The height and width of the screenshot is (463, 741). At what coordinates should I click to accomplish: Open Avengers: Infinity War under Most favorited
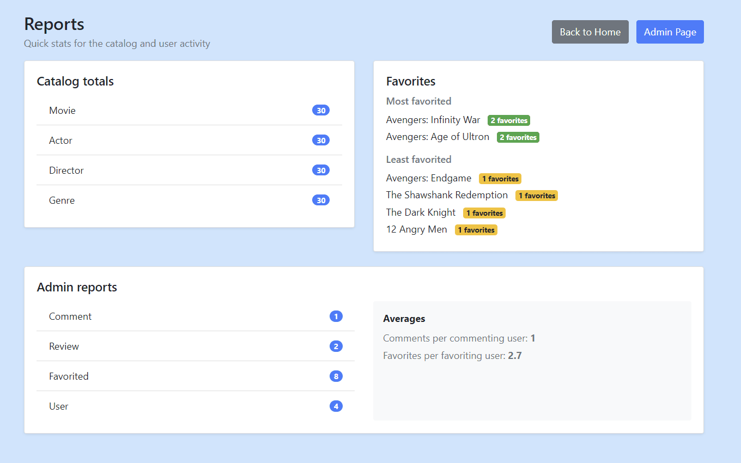coord(433,120)
